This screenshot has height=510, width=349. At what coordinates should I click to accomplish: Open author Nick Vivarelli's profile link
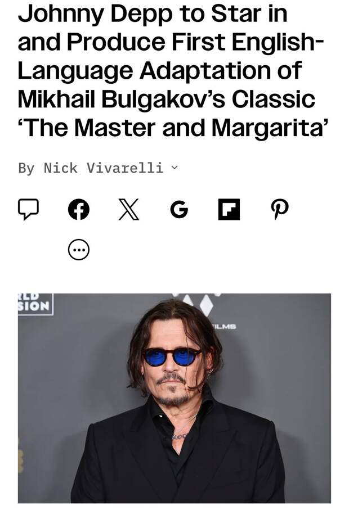point(104,168)
